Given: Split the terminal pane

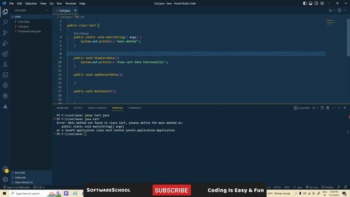Looking at the screenshot, I should (322, 108).
